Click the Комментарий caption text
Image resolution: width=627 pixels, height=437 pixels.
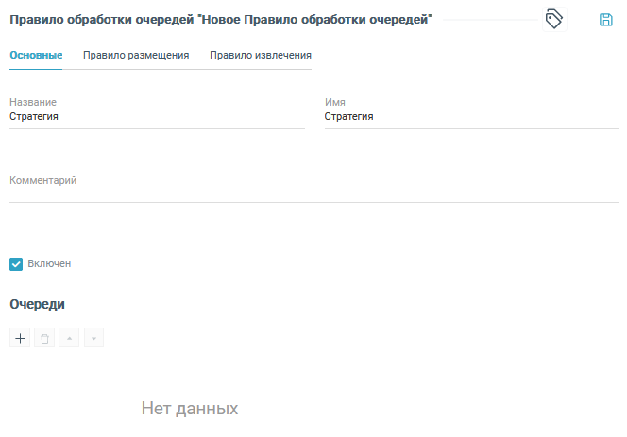pyautogui.click(x=43, y=180)
